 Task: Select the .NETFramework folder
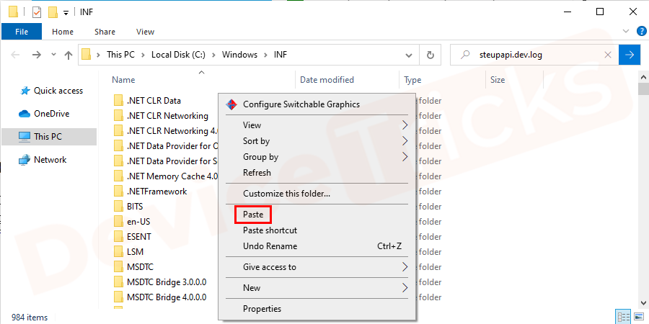click(x=156, y=192)
